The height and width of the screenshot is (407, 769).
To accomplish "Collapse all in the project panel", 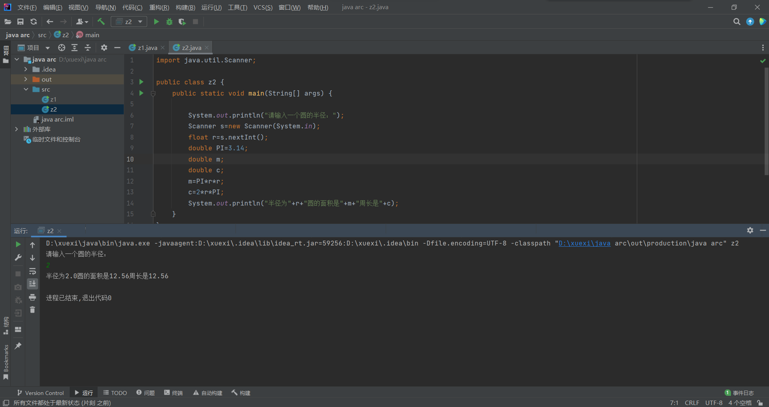I will point(88,48).
